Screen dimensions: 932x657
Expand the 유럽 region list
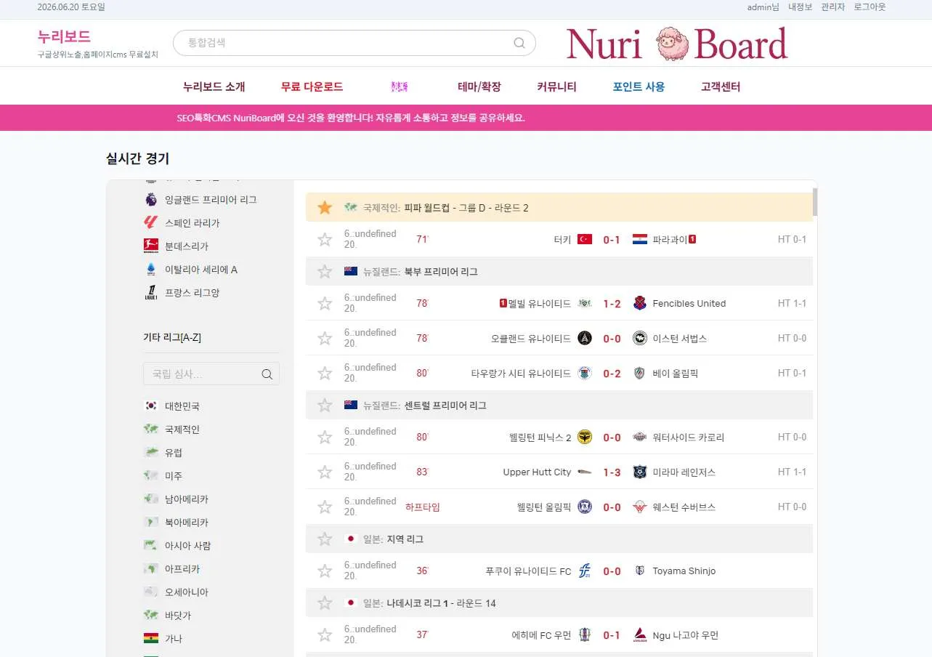(x=174, y=453)
